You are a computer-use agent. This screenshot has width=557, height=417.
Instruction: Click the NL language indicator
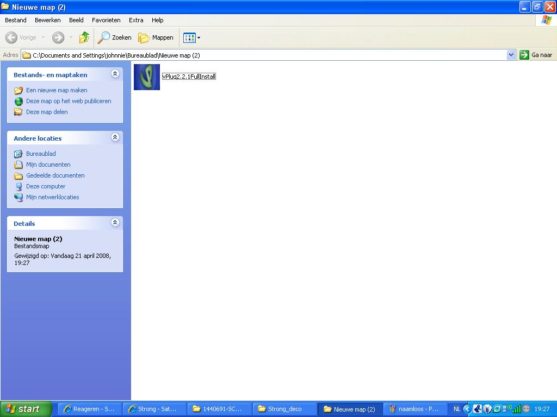tap(456, 409)
